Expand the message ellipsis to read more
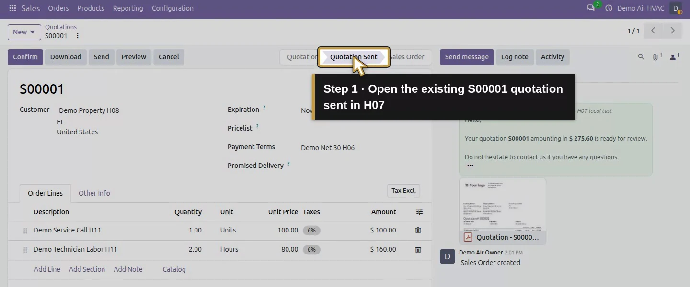Screen dimensions: 690x287 tap(470, 166)
